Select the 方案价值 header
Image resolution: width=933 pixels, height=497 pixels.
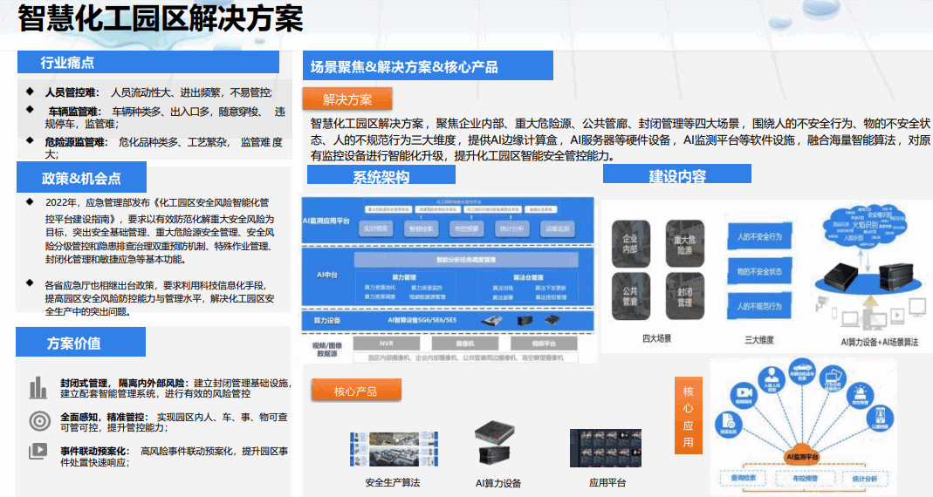(73, 343)
